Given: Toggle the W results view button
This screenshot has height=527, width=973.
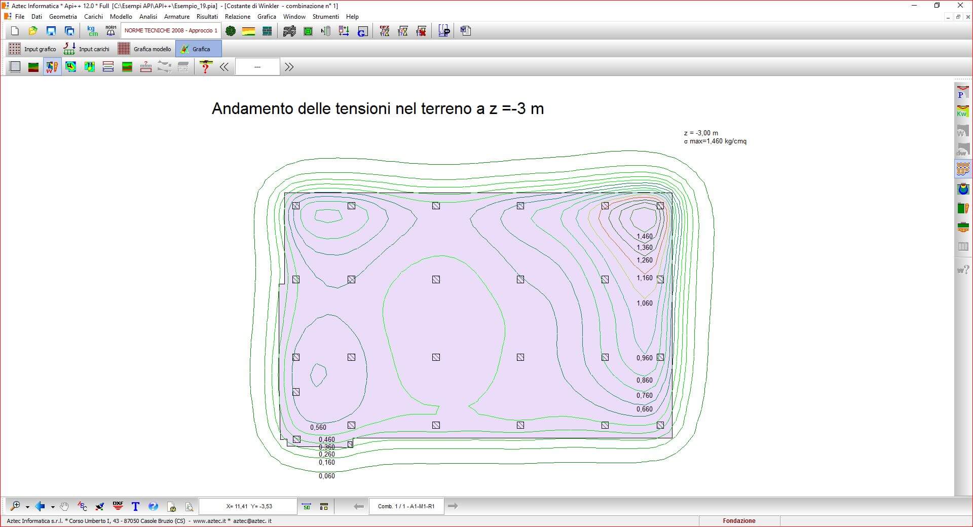Looking at the screenshot, I should click(x=52, y=67).
